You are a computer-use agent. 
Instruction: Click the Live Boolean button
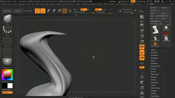28,11
